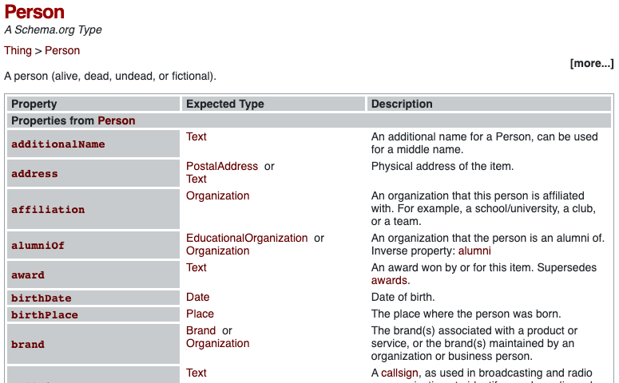The width and height of the screenshot is (619, 383).
Task: Follow the superseded awards link
Action: coord(389,280)
